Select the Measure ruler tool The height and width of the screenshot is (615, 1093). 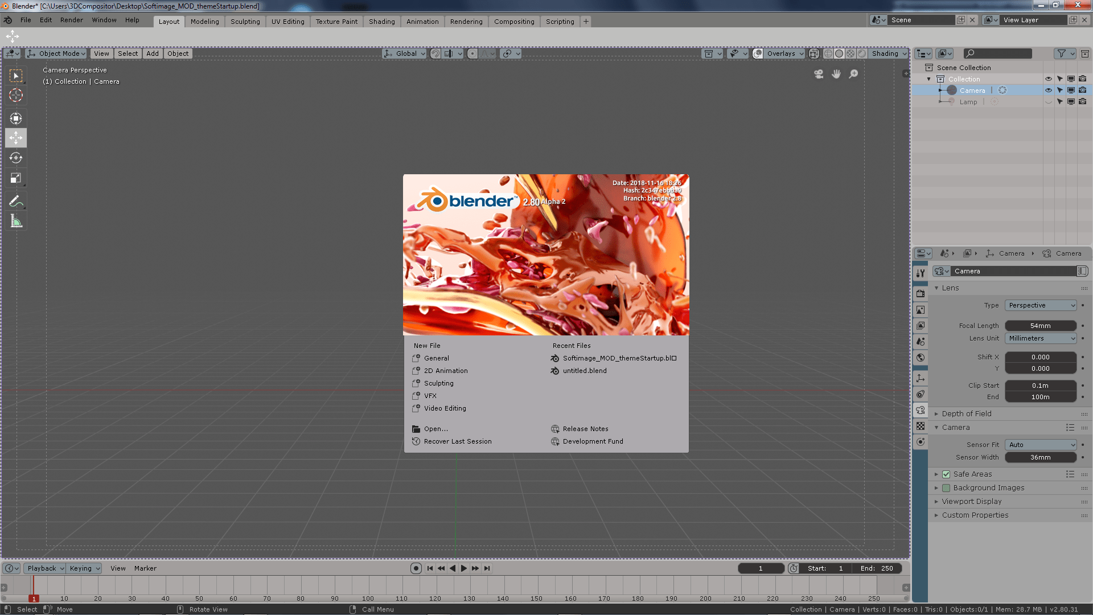pos(16,222)
